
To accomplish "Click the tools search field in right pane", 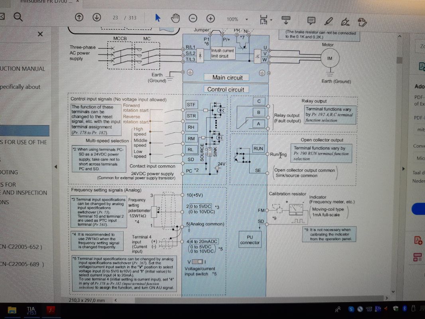I will click(420, 46).
